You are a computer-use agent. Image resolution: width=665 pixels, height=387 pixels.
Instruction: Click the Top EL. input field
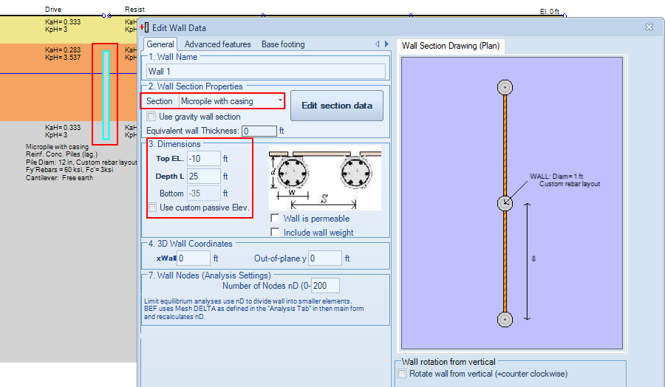point(204,159)
